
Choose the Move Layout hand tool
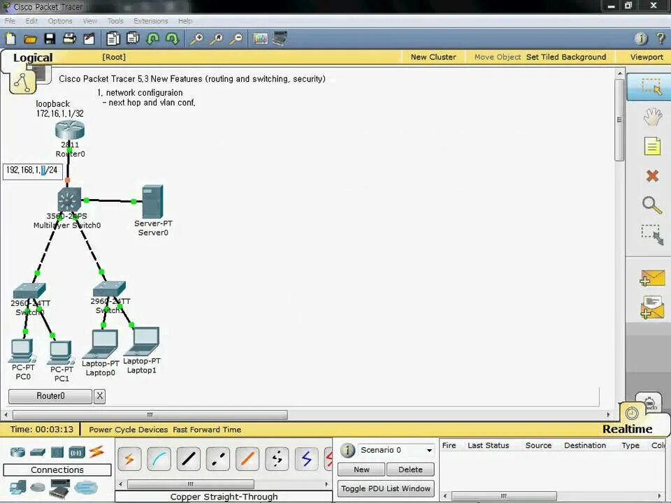652,117
